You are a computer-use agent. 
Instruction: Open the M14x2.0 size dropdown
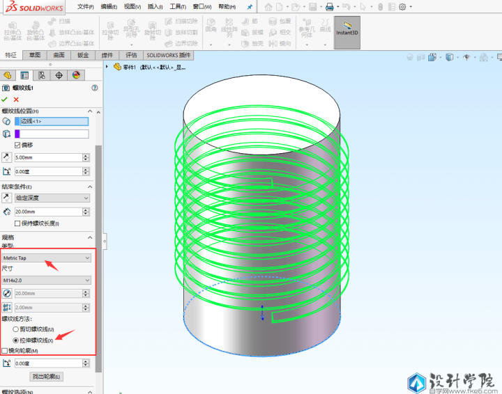(46, 280)
